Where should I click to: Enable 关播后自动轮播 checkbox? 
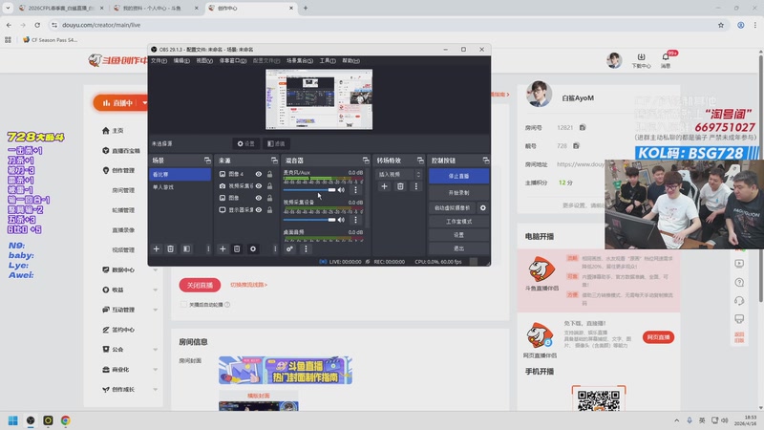coord(183,304)
